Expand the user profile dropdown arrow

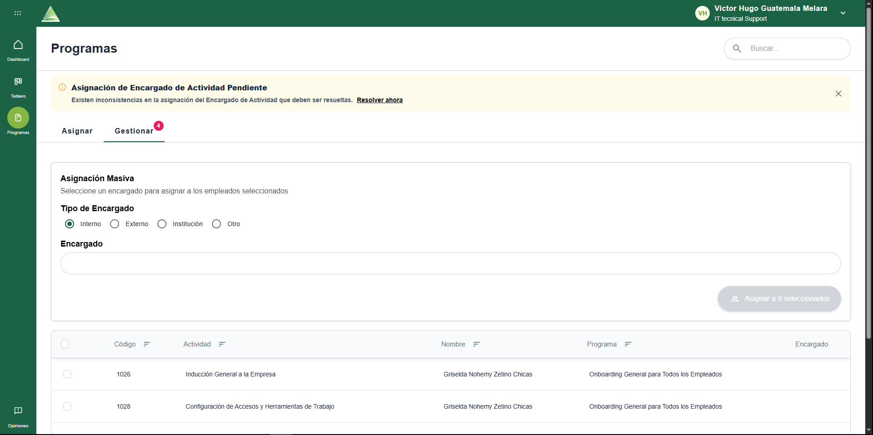click(843, 13)
